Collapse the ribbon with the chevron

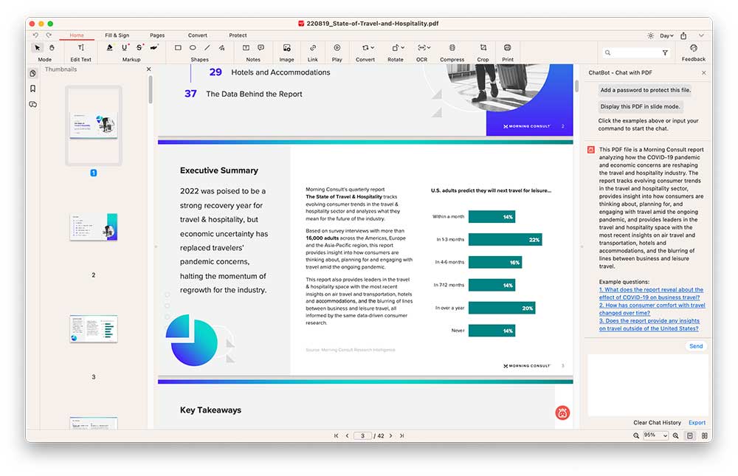pos(701,35)
